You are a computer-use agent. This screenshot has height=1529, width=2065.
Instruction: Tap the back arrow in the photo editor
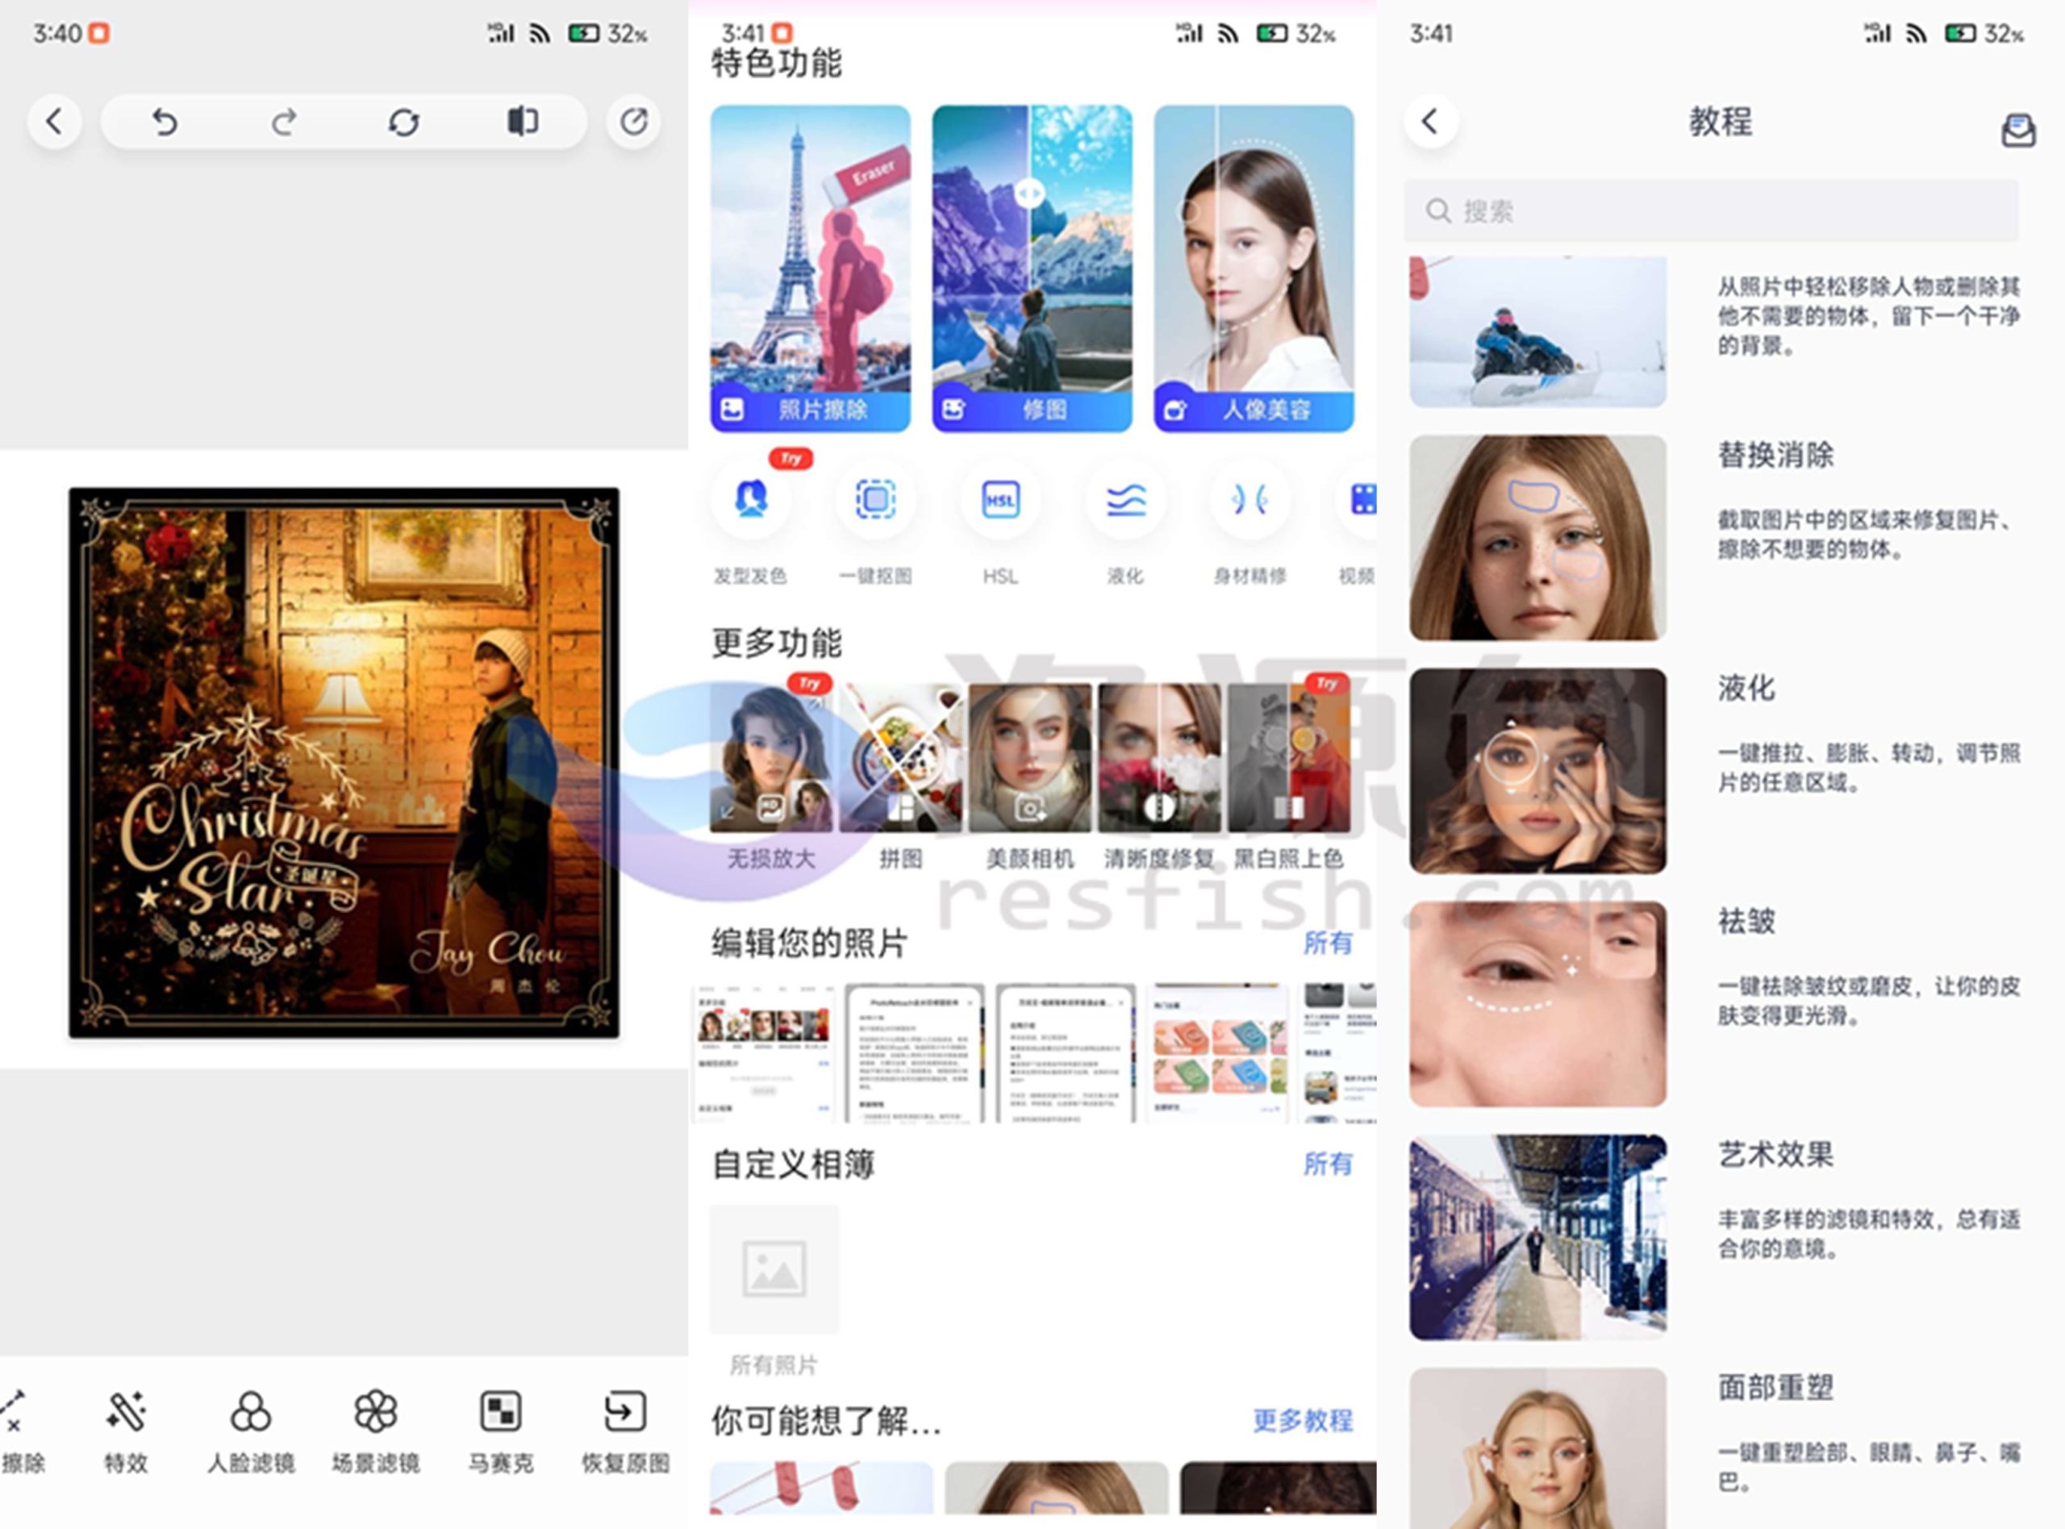pos(55,121)
